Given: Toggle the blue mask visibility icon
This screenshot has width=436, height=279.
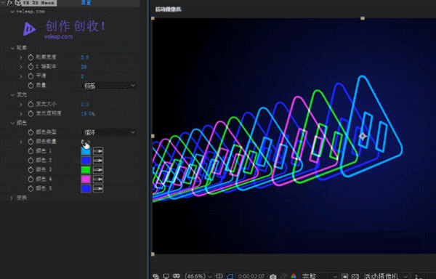Looking at the screenshot, I should tap(230, 276).
